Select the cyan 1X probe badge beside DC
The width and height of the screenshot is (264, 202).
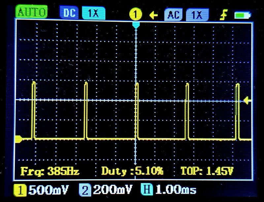point(93,13)
